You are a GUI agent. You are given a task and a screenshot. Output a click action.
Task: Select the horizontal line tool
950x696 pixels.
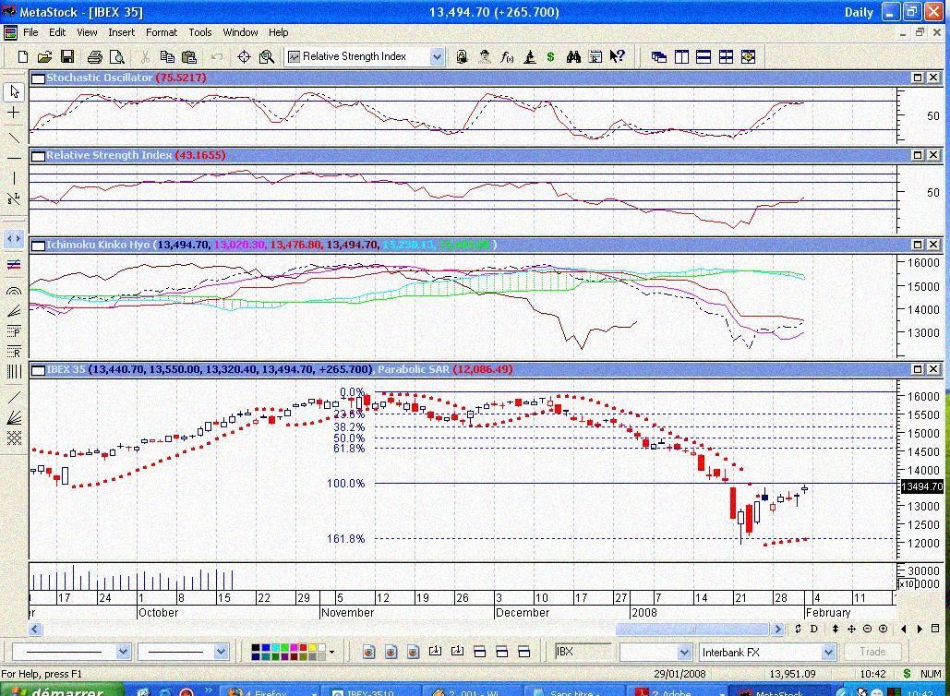tap(14, 159)
